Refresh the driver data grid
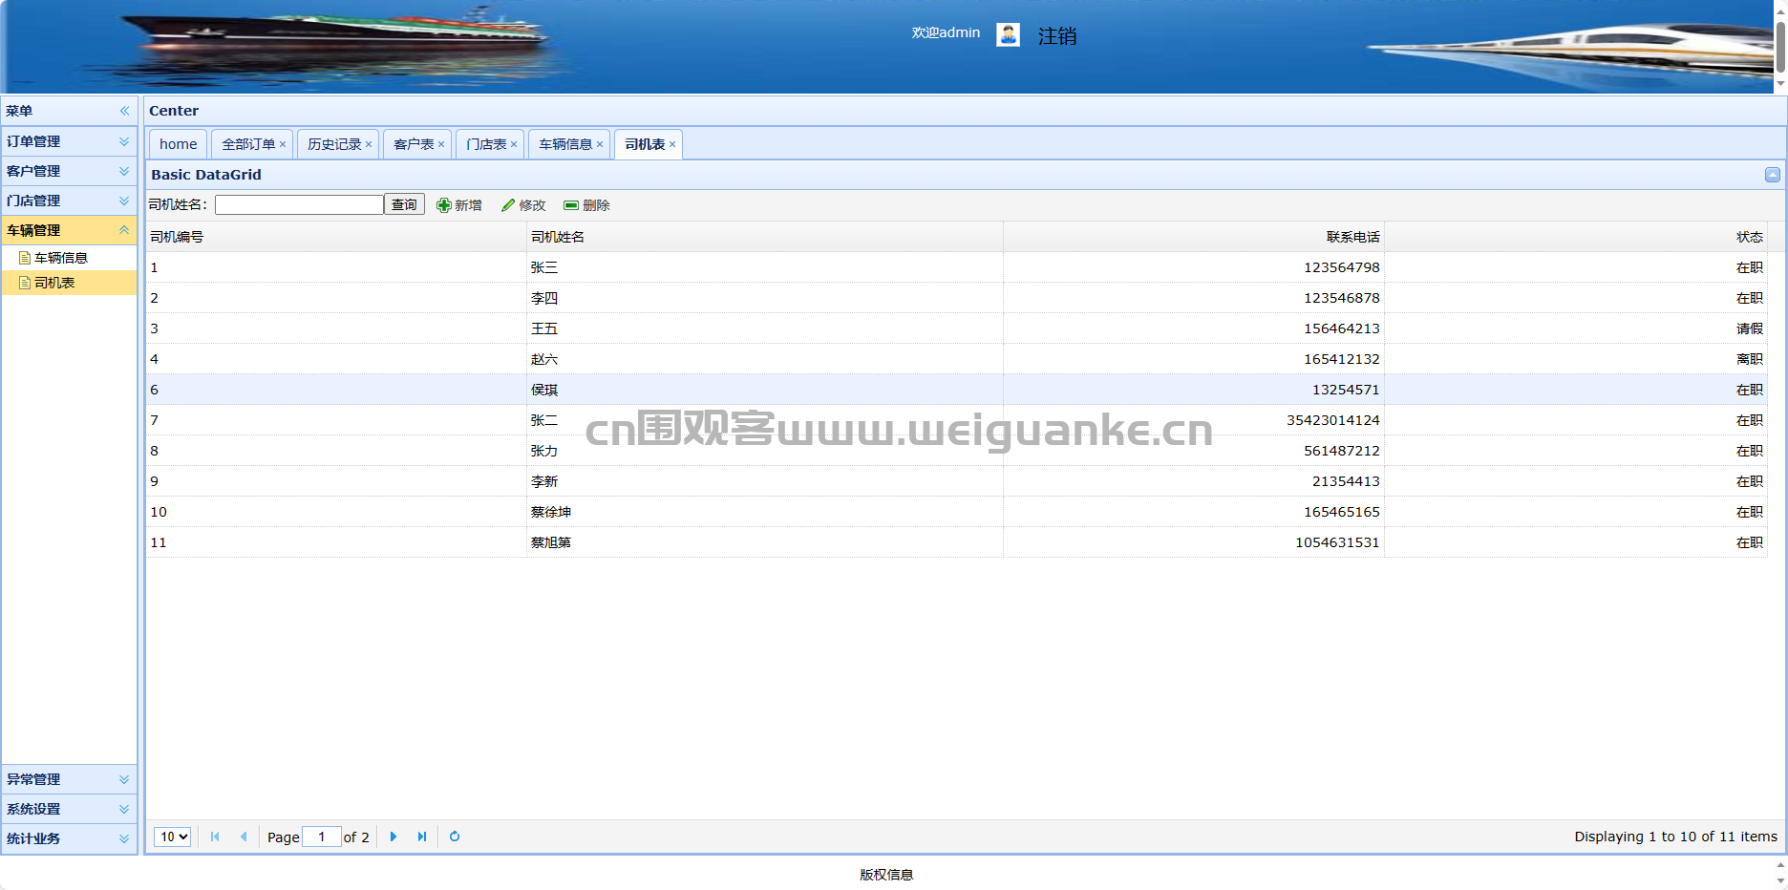This screenshot has height=890, width=1788. (x=455, y=837)
